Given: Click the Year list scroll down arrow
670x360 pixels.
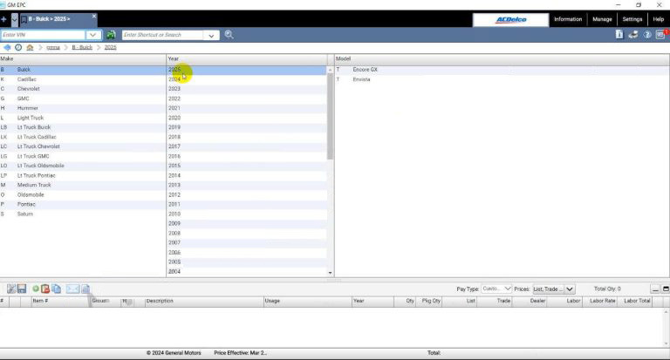Looking at the screenshot, I should pos(330,273).
